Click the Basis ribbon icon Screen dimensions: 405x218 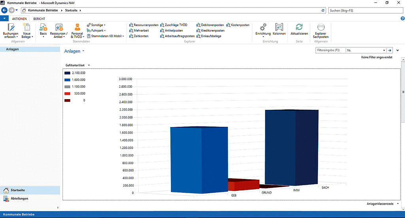coord(43,28)
